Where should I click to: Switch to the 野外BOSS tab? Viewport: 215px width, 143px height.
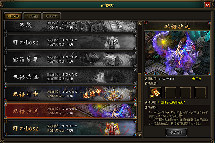(51, 16)
